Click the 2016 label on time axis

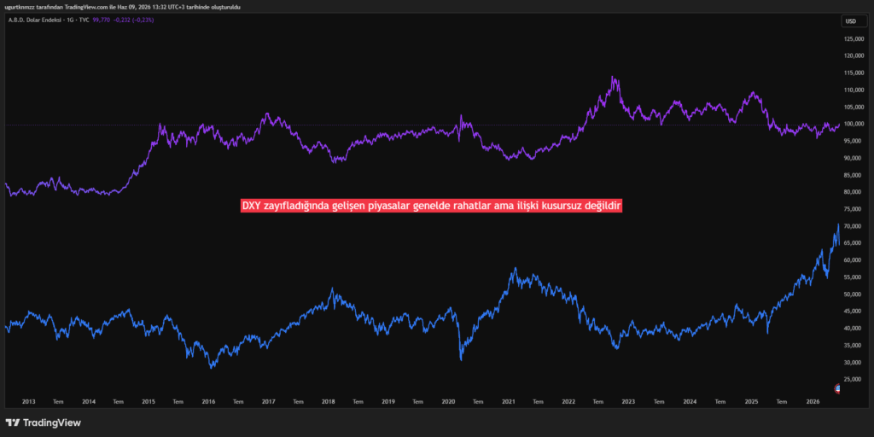[208, 401]
